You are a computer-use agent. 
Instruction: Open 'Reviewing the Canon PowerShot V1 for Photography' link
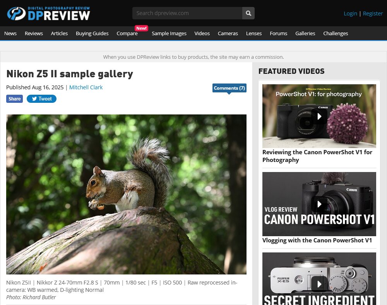317,156
